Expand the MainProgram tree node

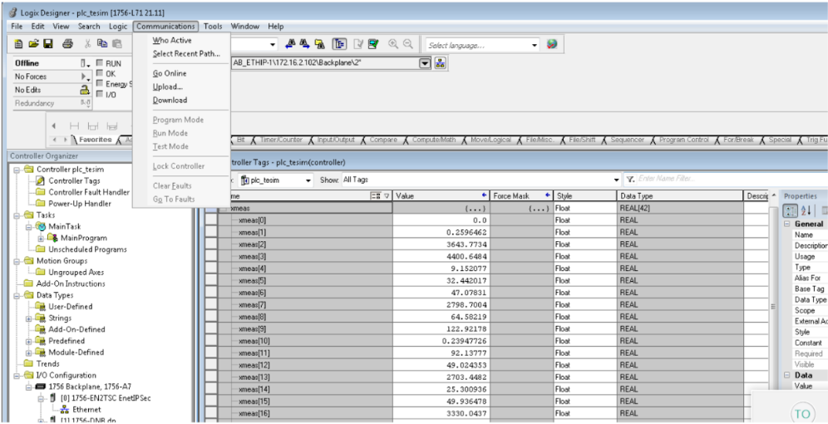point(41,238)
